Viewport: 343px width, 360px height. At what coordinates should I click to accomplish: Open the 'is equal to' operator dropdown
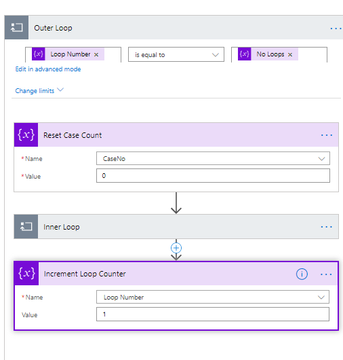[x=176, y=54]
